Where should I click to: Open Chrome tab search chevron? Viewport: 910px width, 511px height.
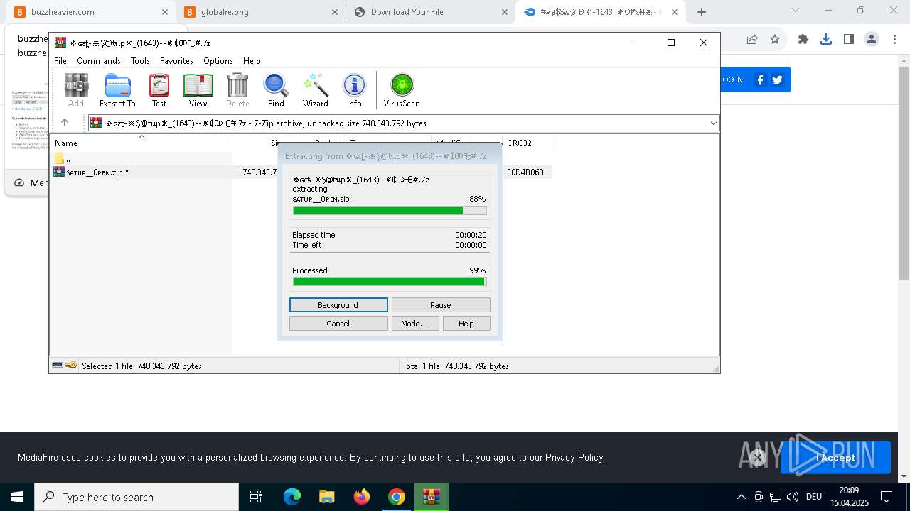(x=796, y=10)
